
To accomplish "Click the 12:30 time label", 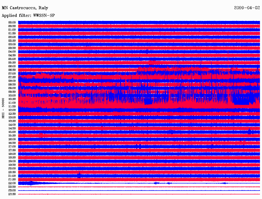I will [12, 114].
